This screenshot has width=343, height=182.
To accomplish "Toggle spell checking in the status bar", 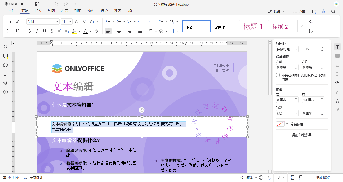I will point(269,177).
